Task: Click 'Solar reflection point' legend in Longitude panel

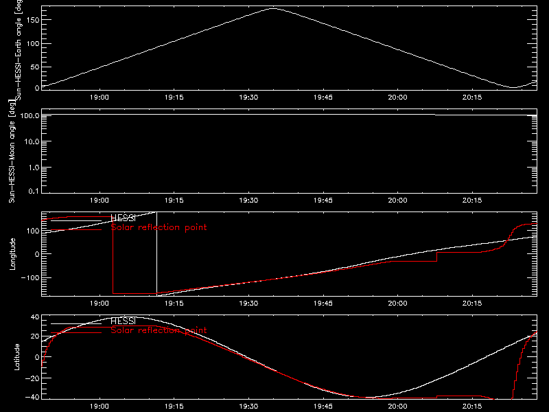Action: click(159, 227)
